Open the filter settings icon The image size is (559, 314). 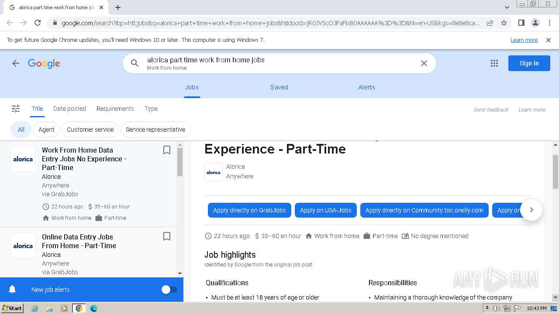tap(16, 109)
